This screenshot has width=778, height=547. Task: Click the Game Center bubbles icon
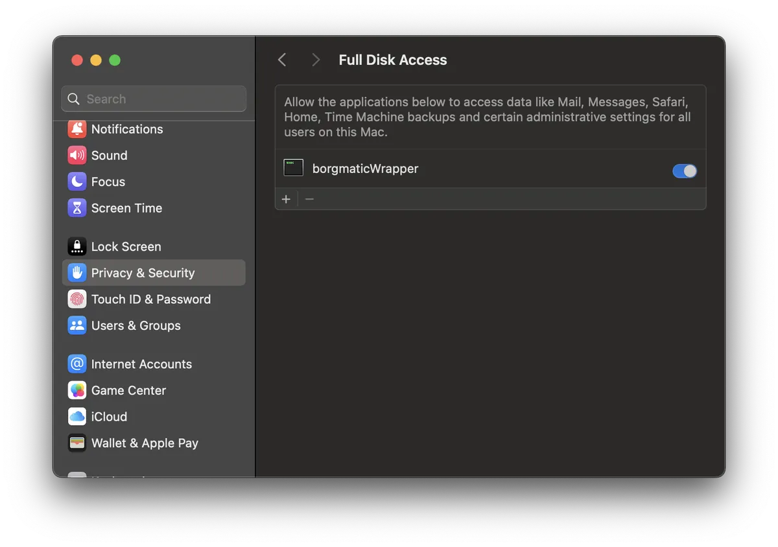coord(77,390)
